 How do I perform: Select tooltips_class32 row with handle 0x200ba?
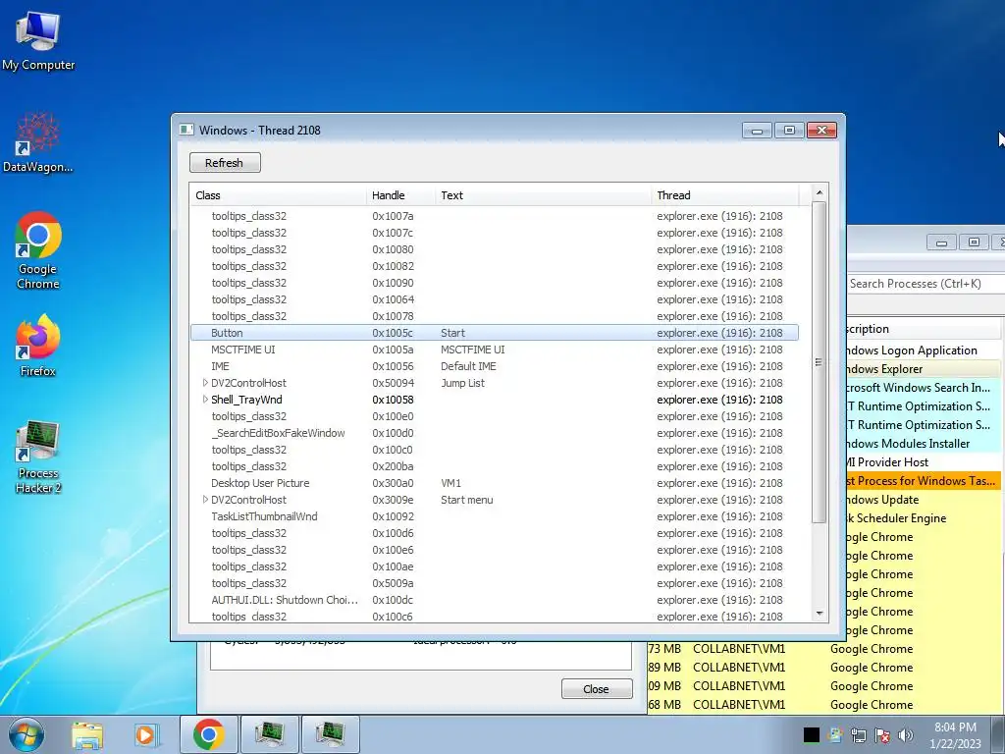[495, 466]
